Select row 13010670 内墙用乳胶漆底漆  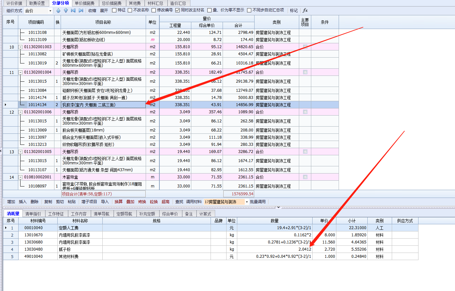pos(210,235)
